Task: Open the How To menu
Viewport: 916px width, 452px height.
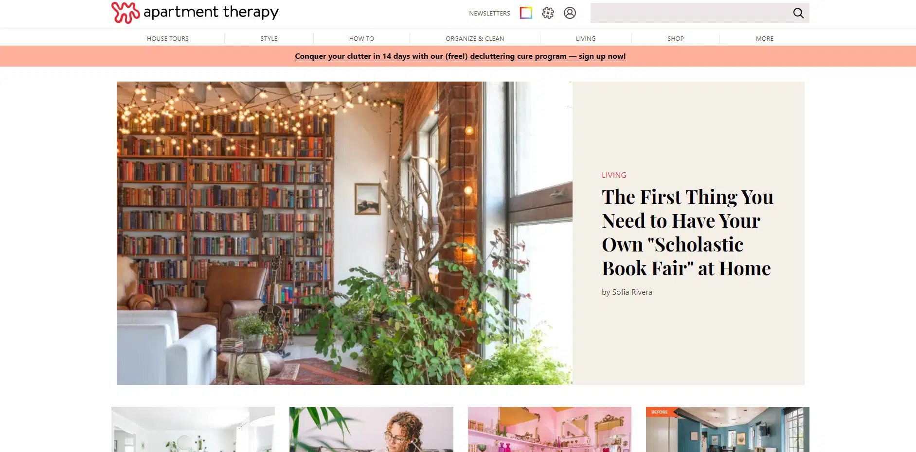Action: [361, 38]
